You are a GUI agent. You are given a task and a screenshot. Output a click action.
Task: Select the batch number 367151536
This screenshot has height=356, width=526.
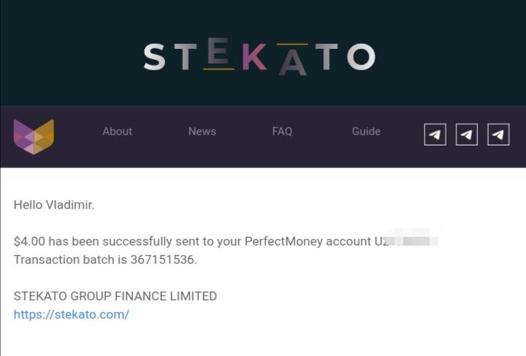[162, 260]
